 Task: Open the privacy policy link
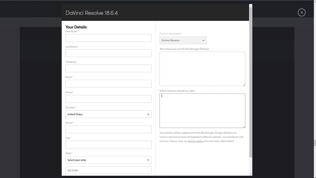coord(196,141)
